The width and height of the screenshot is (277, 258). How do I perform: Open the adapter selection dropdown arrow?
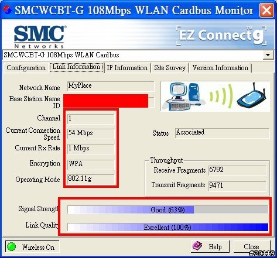click(268, 55)
